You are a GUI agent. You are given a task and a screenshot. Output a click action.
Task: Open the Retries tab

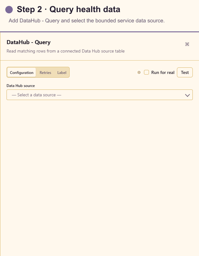[x=45, y=72]
